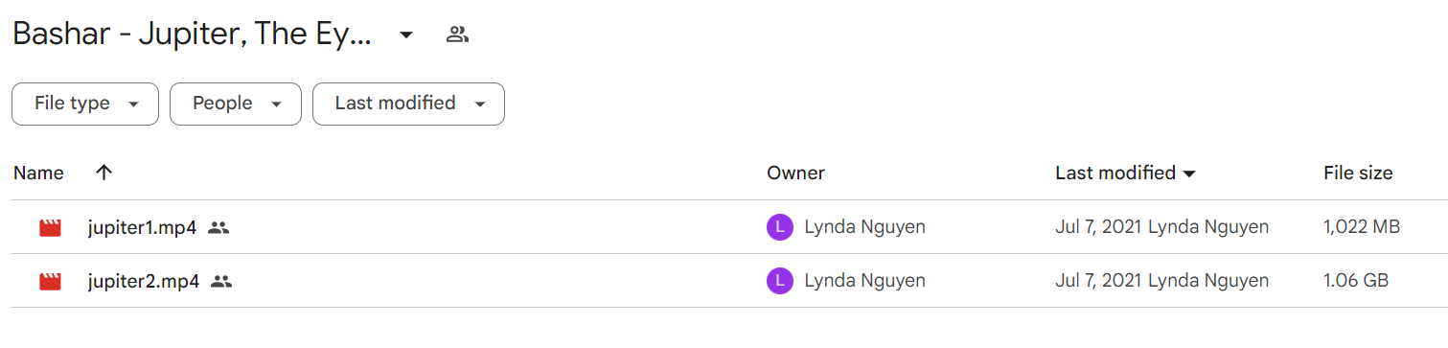1448x348 pixels.
Task: Click Lynda Nguyen's avatar in jupiter2.mp4 row
Action: coord(780,281)
